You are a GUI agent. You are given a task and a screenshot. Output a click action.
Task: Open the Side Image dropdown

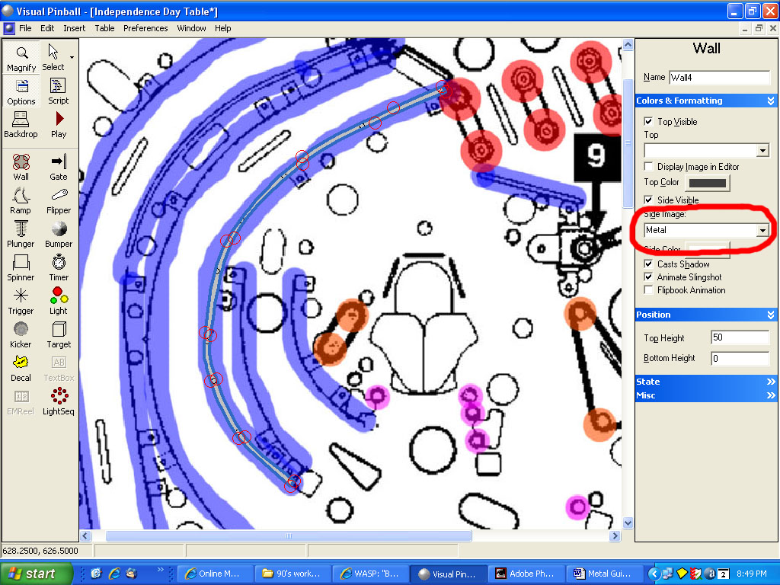[762, 230]
